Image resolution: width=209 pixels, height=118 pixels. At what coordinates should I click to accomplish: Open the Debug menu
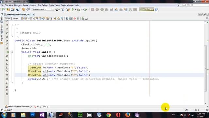[x=45, y=5]
